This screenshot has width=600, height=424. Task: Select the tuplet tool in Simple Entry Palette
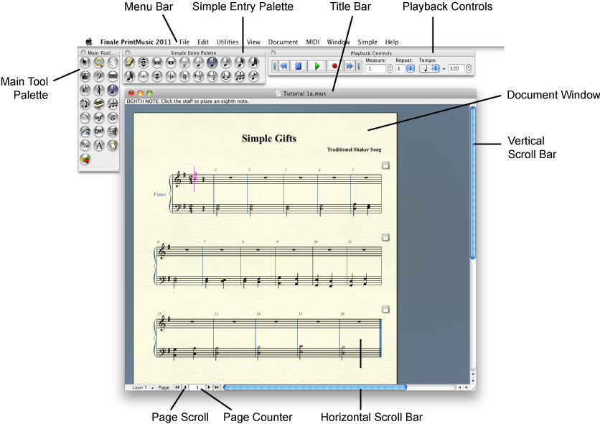[x=240, y=76]
